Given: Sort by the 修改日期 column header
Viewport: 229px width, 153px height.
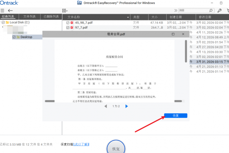Looking at the screenshot, I should click(x=212, y=17).
